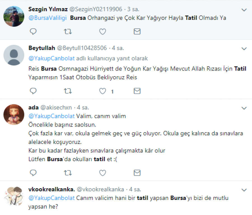View Sezgin Yılmaz's profile picture
The height and width of the screenshot is (215, 252).
click(x=14, y=16)
